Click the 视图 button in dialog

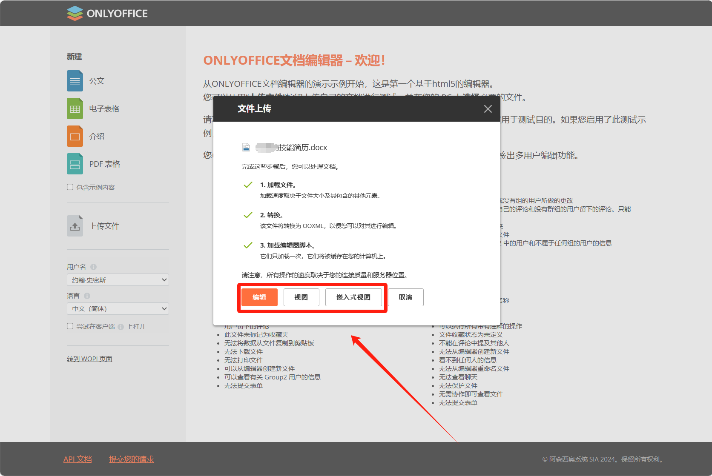point(301,297)
